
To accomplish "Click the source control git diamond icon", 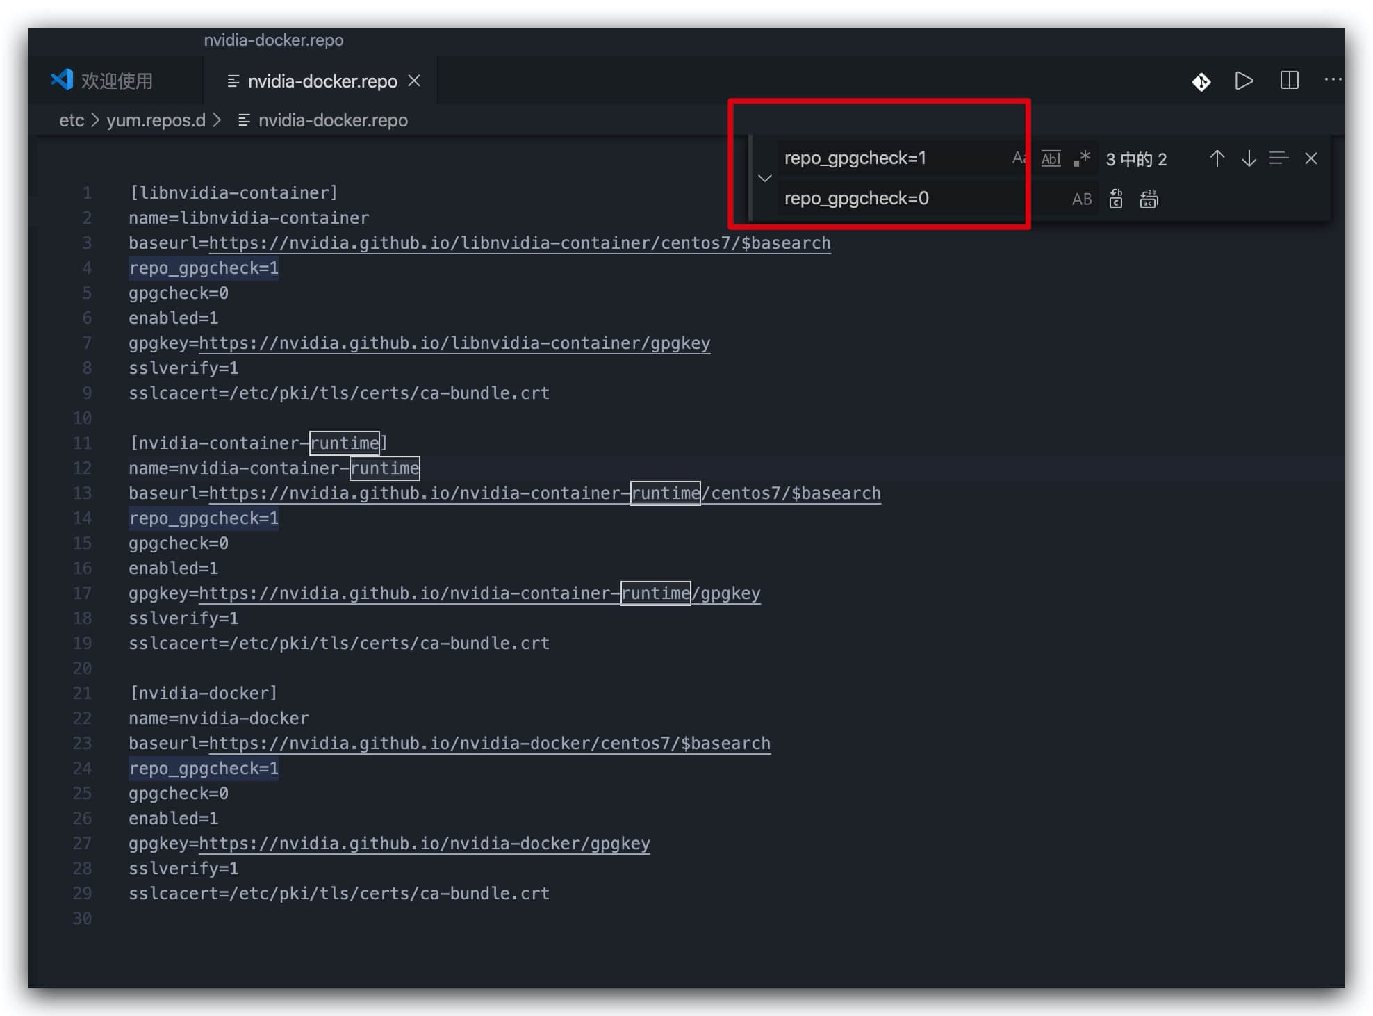I will tap(1201, 82).
